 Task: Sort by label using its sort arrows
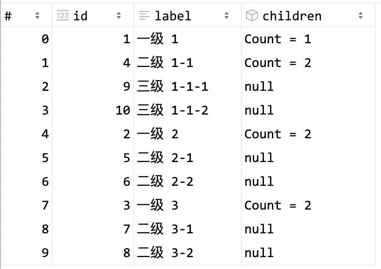(227, 16)
